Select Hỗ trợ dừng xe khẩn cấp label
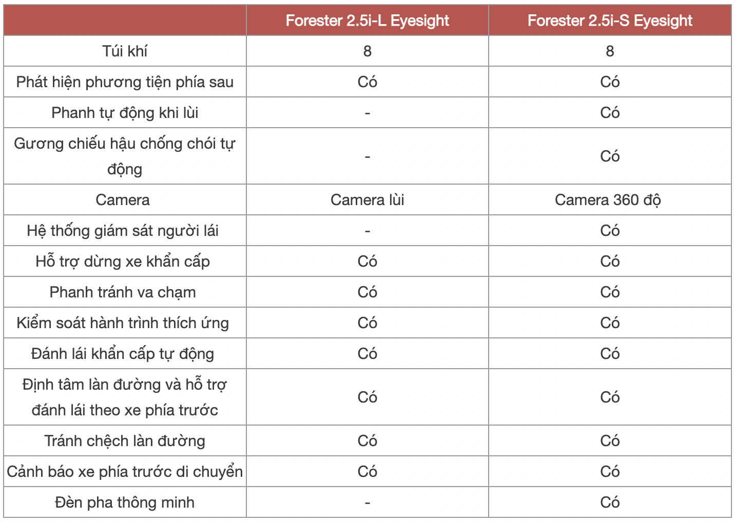 coord(123,261)
